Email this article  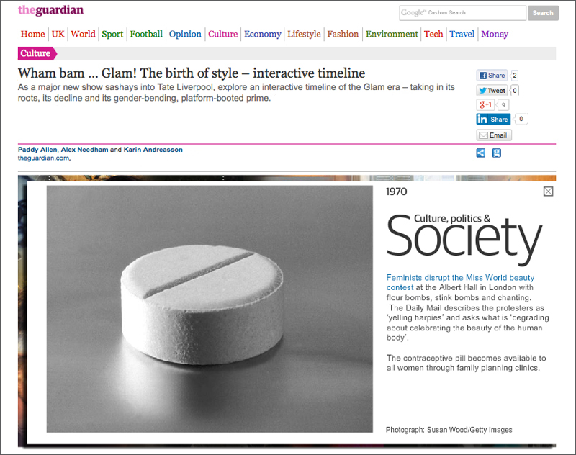(494, 135)
